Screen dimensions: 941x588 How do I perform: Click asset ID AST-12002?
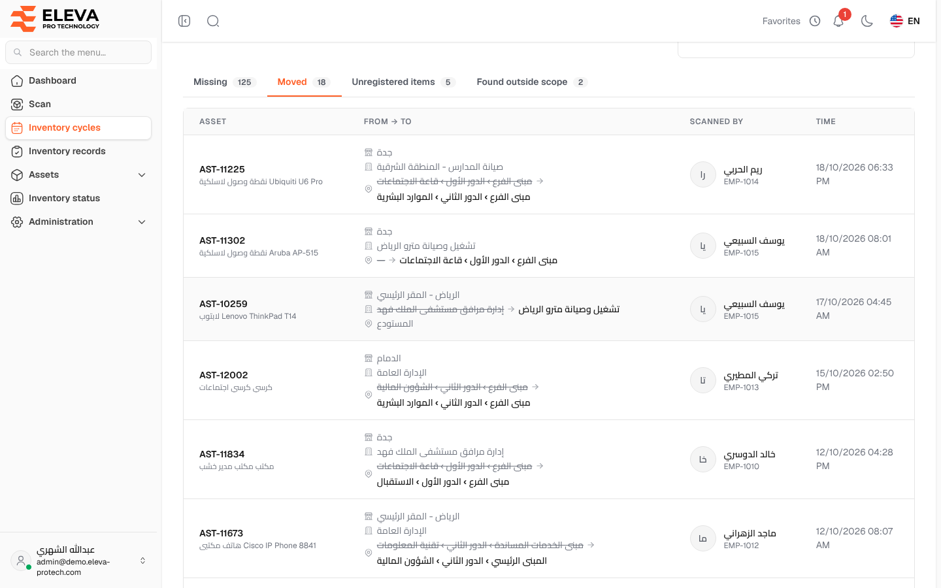(x=223, y=375)
